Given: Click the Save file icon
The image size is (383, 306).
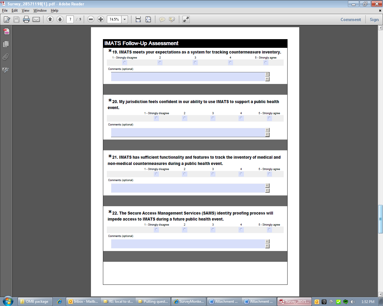Looking at the screenshot, I should click(x=16, y=19).
